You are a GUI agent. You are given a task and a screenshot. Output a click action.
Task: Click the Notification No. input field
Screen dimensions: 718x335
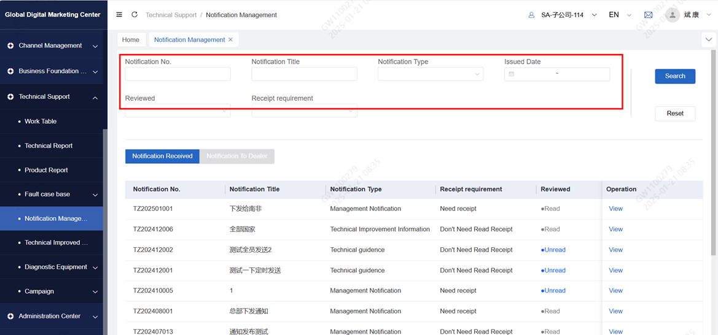click(x=178, y=74)
